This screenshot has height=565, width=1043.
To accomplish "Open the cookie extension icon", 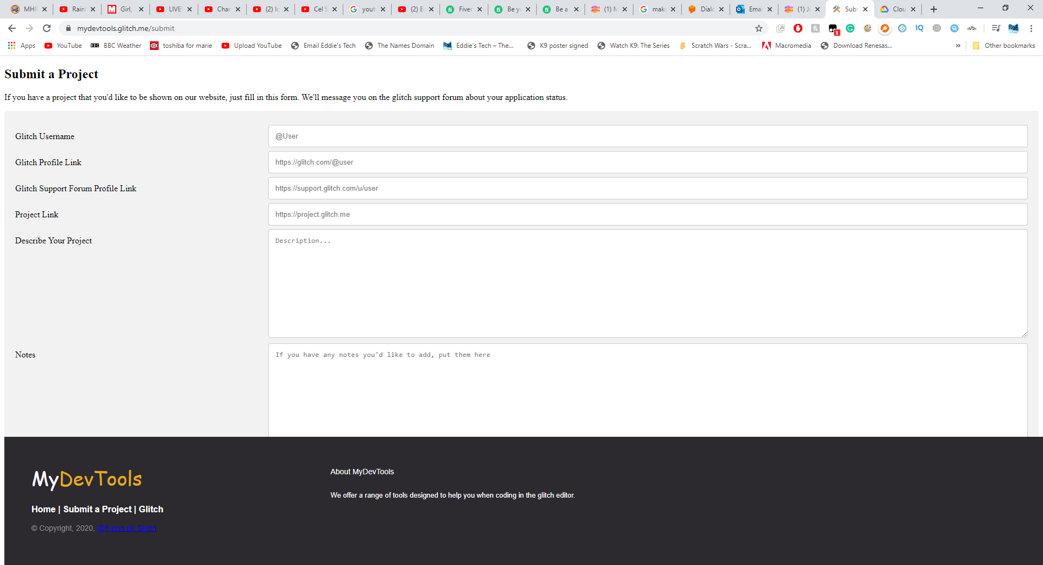I will [868, 28].
